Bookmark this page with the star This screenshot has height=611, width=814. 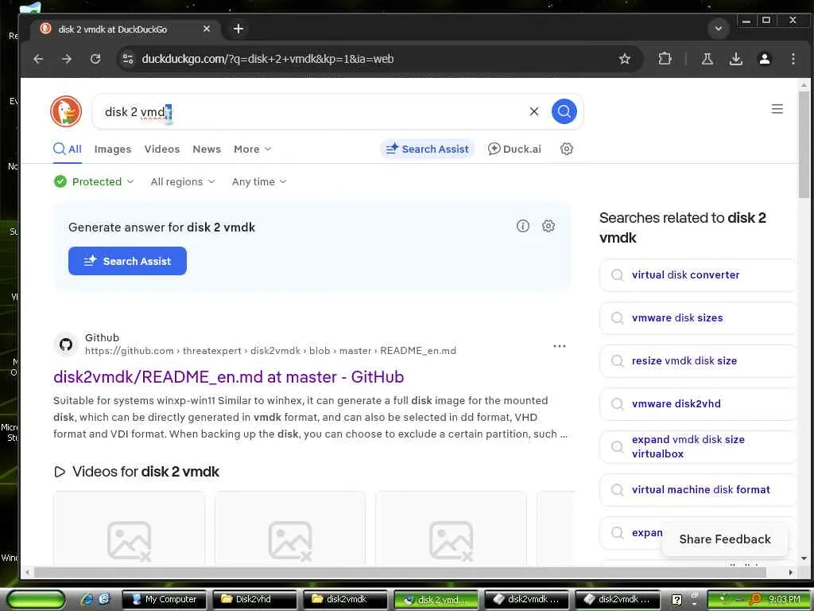pyautogui.click(x=625, y=59)
